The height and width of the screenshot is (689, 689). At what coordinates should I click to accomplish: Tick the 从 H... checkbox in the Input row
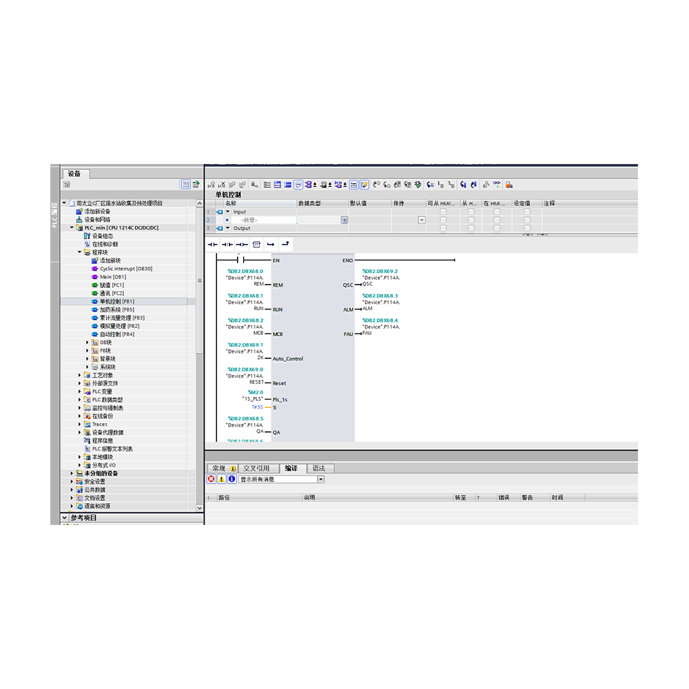coord(471,212)
